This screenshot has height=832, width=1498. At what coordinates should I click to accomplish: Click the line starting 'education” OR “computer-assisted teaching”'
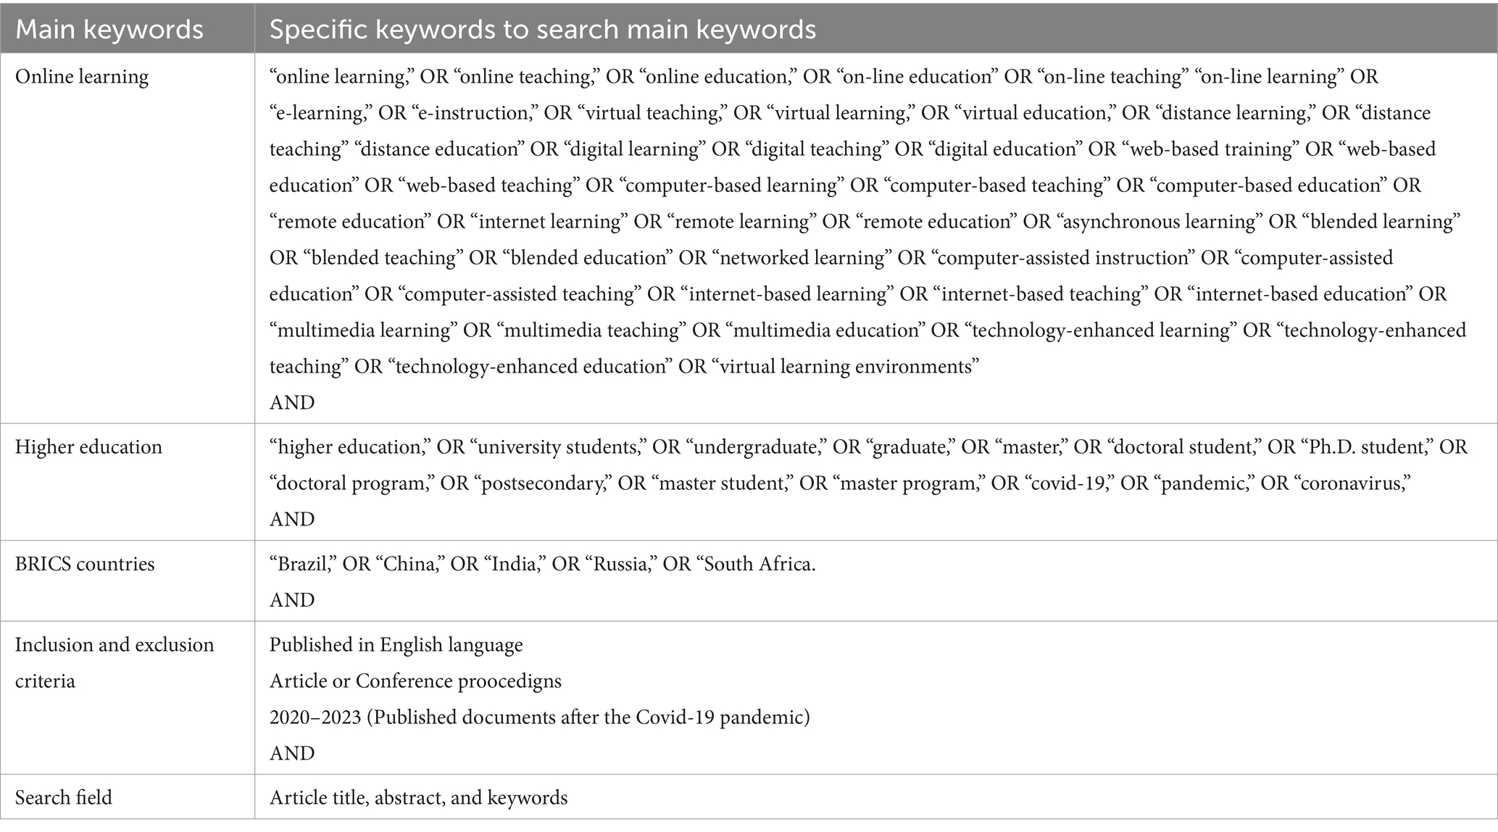pos(858,294)
